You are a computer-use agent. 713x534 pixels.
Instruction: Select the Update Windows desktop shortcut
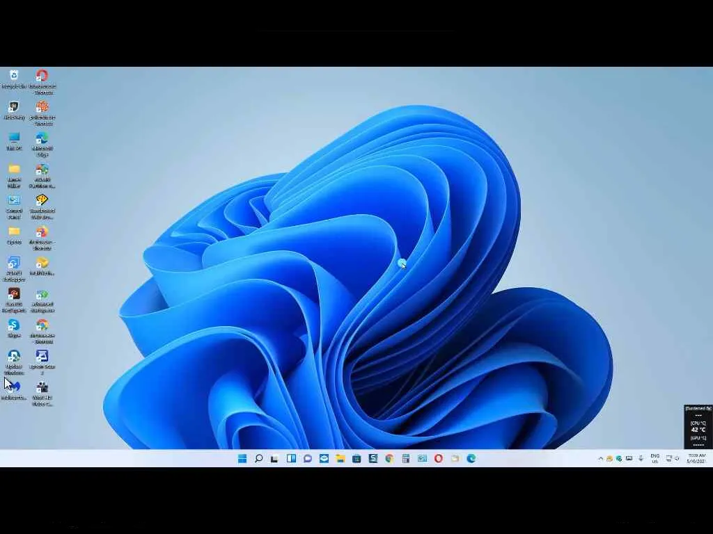(x=14, y=362)
